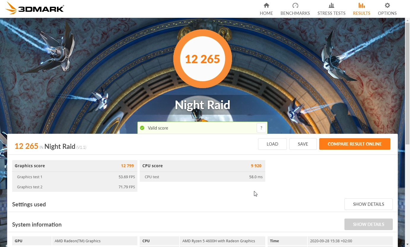Click the Graphics score label
This screenshot has width=410, height=247.
[x=30, y=166]
